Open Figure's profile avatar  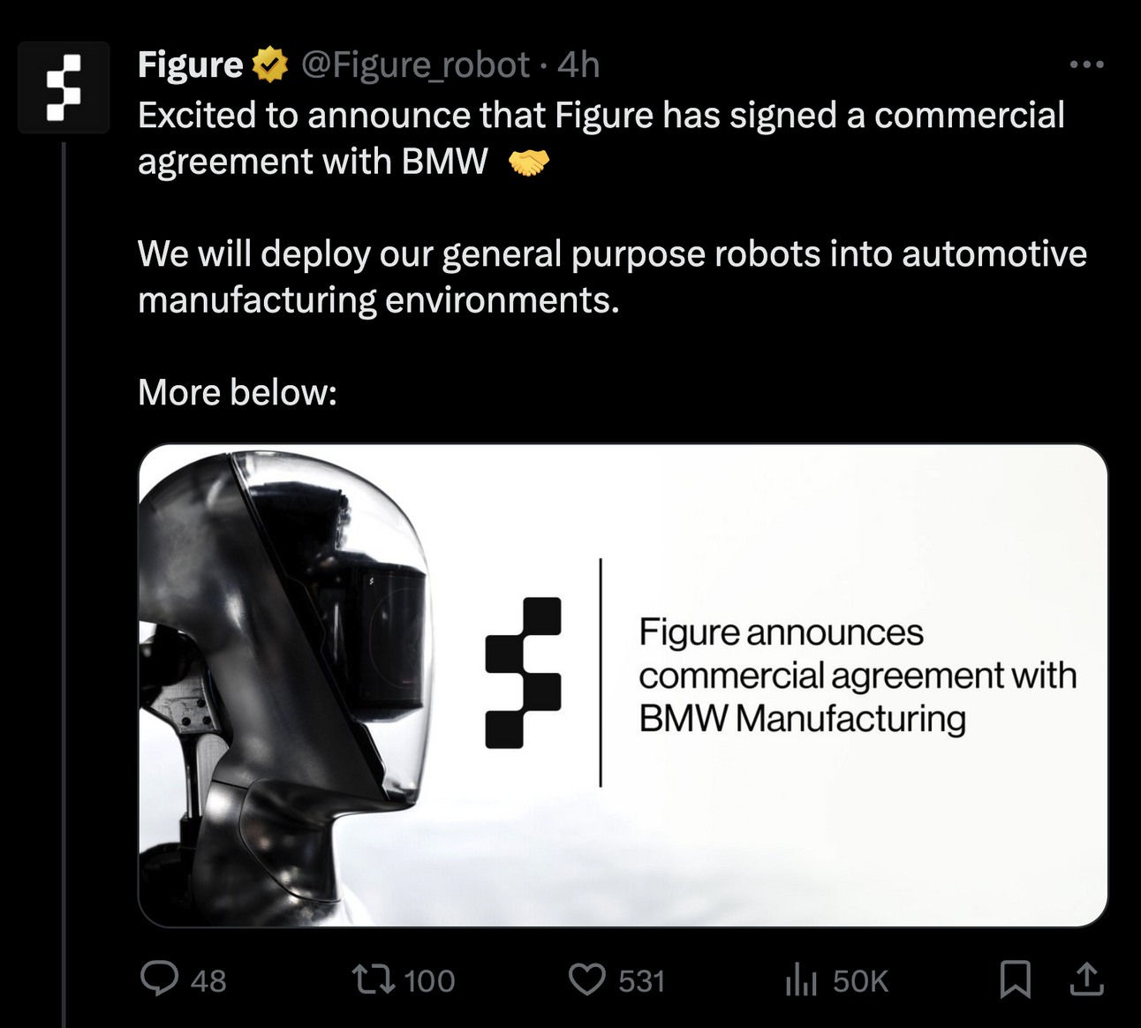(x=63, y=87)
